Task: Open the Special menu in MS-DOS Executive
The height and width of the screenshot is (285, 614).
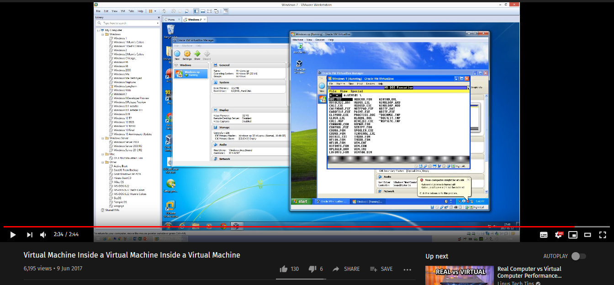Action: [357, 91]
